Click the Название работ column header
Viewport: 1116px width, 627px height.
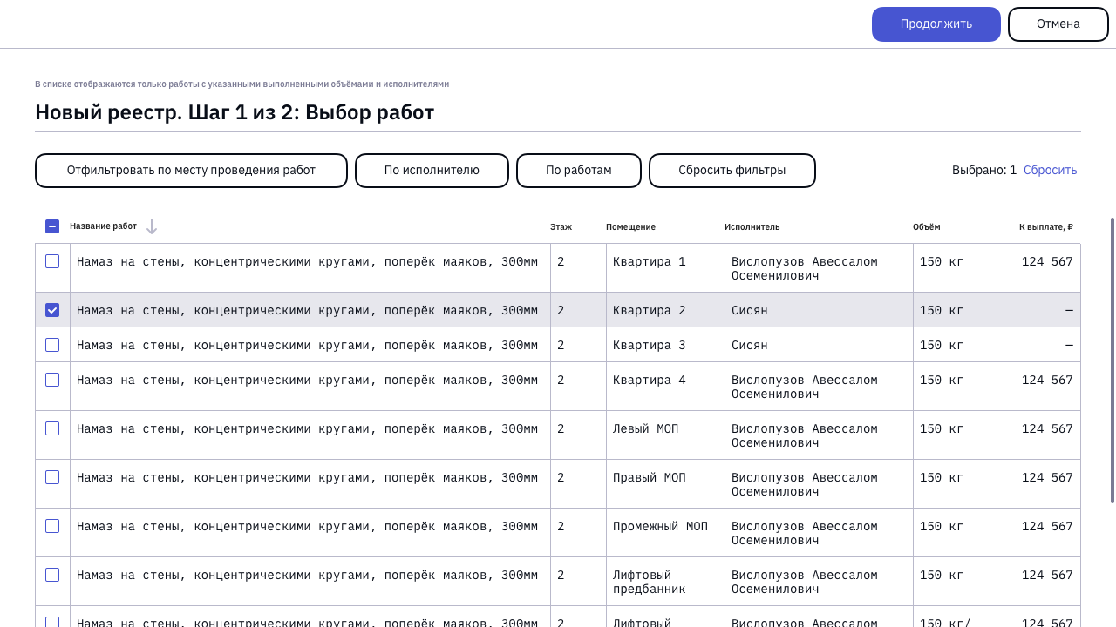coord(103,226)
